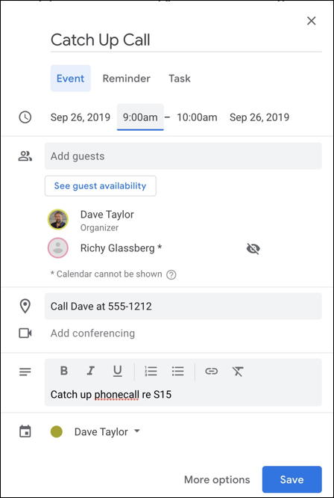Click the olive calendar color dot
This screenshot has width=334, height=498.
point(57,431)
